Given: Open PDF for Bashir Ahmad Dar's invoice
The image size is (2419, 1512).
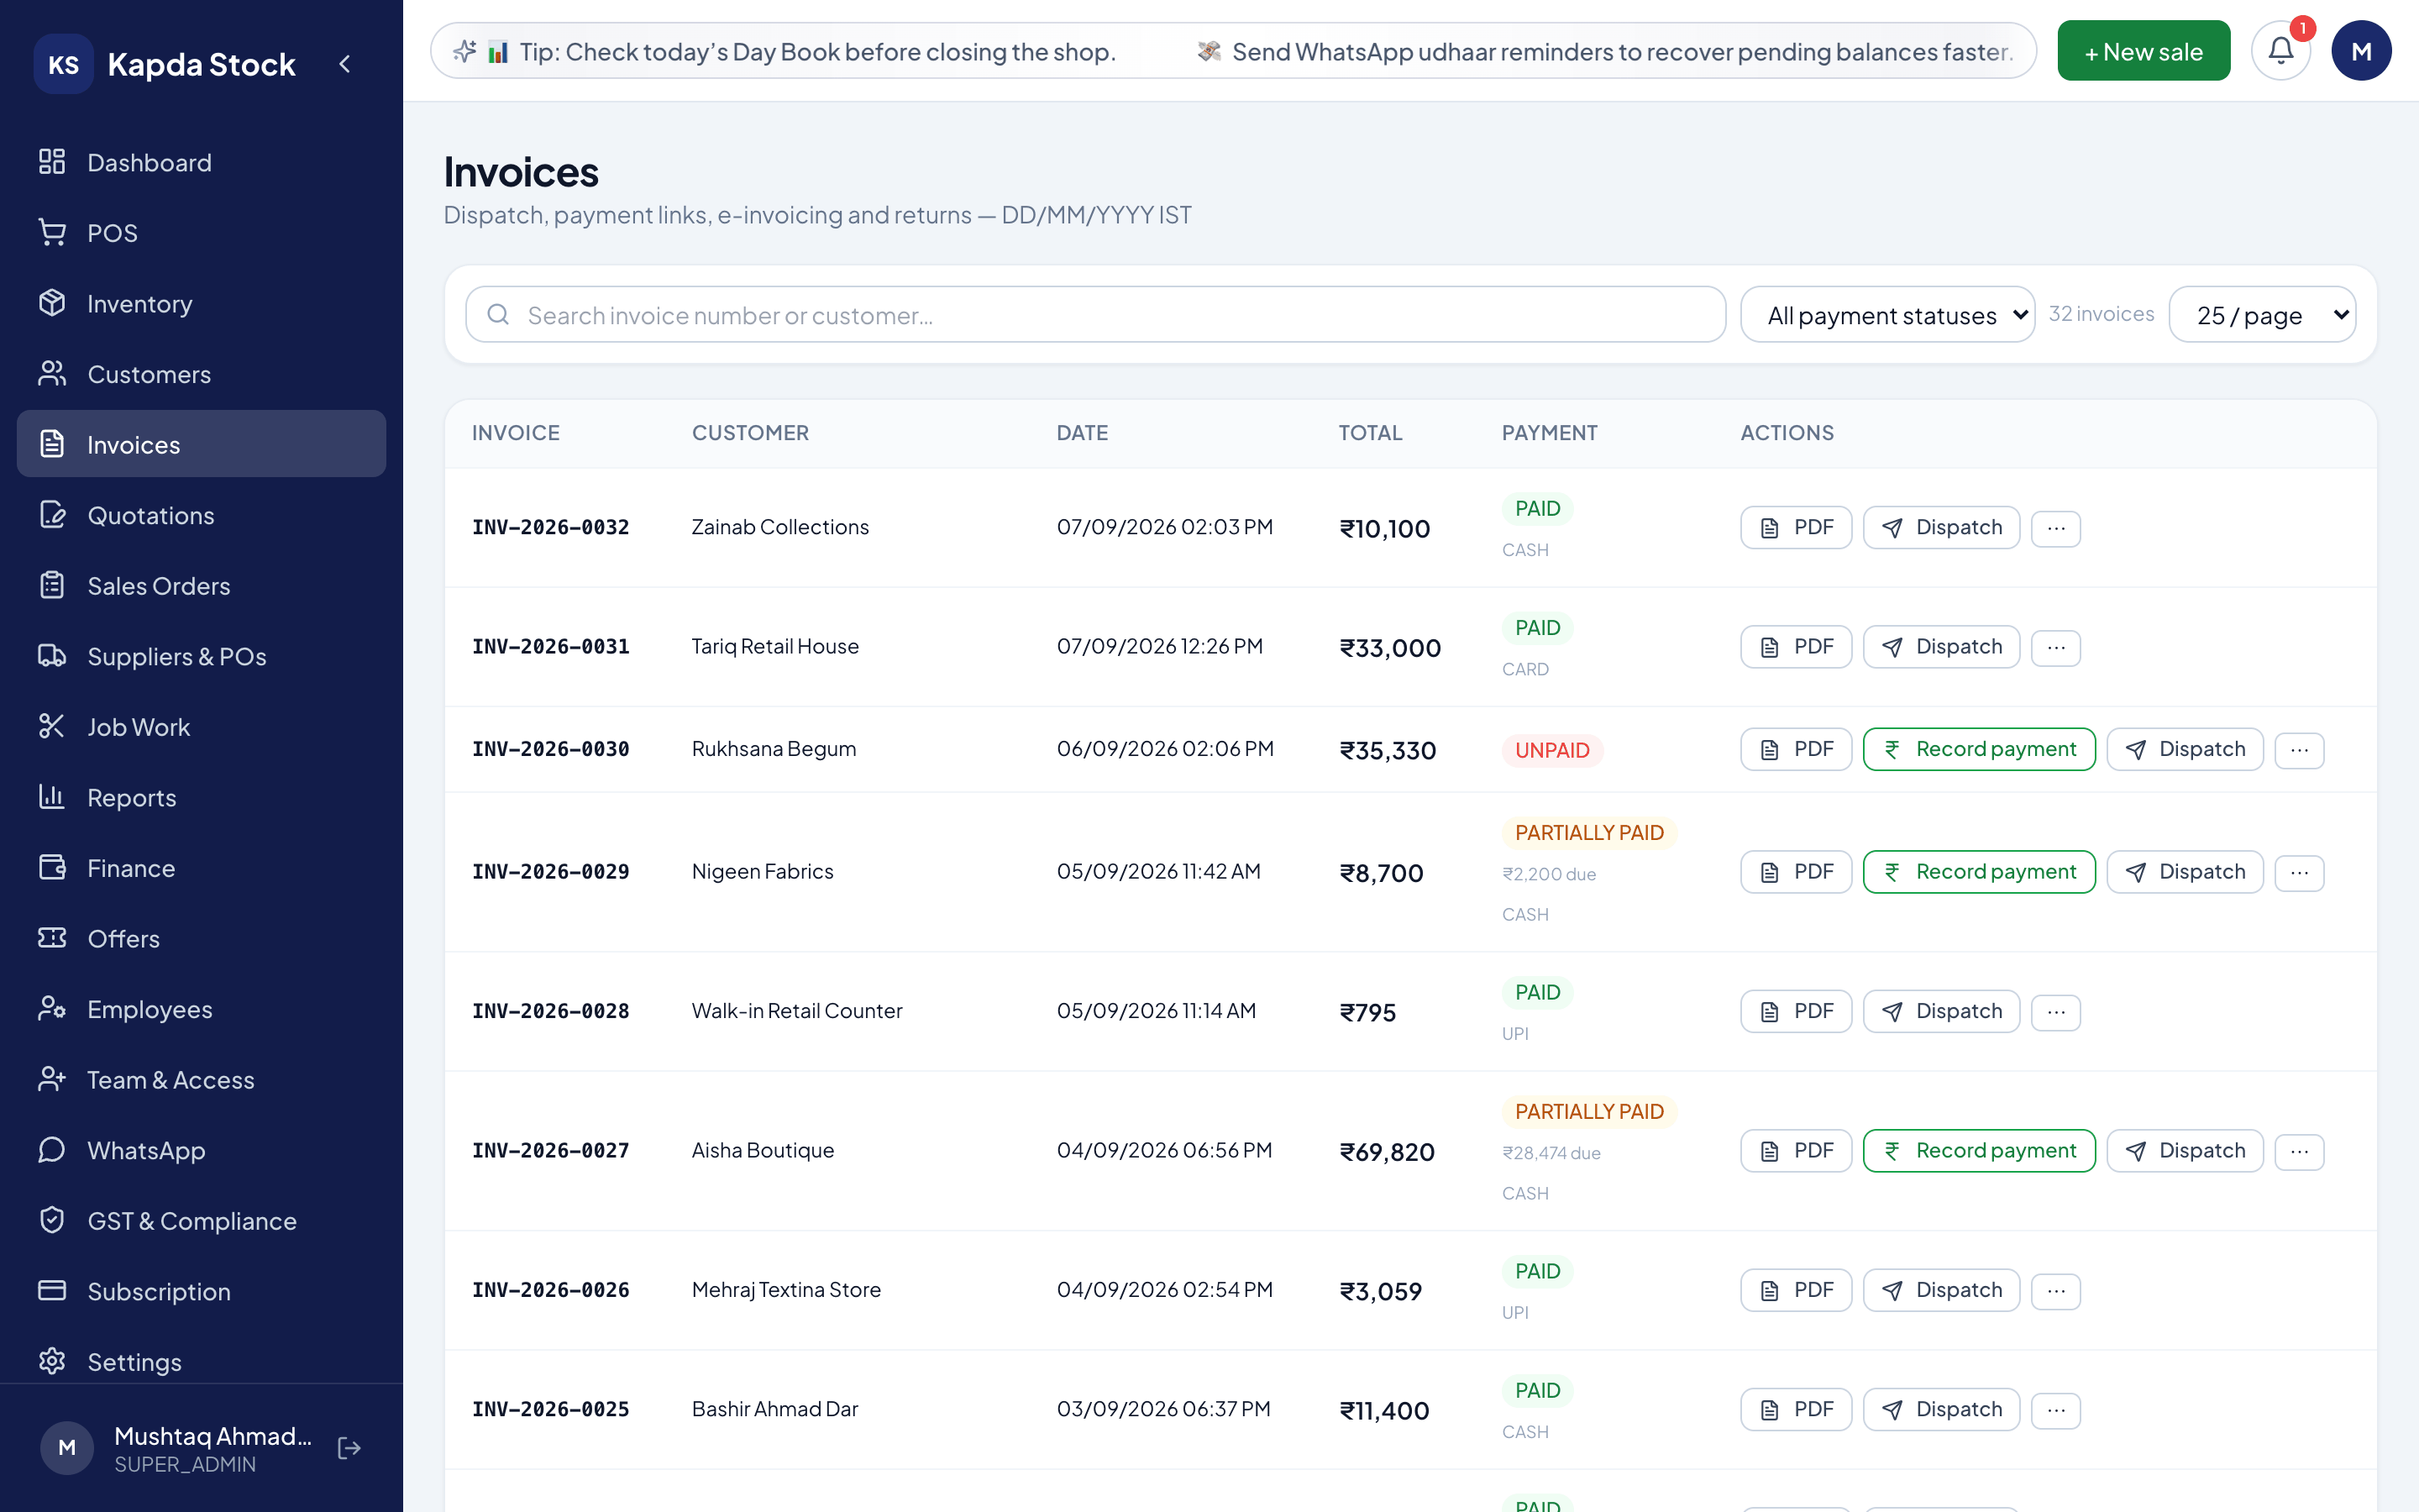Looking at the screenshot, I should (1795, 1409).
